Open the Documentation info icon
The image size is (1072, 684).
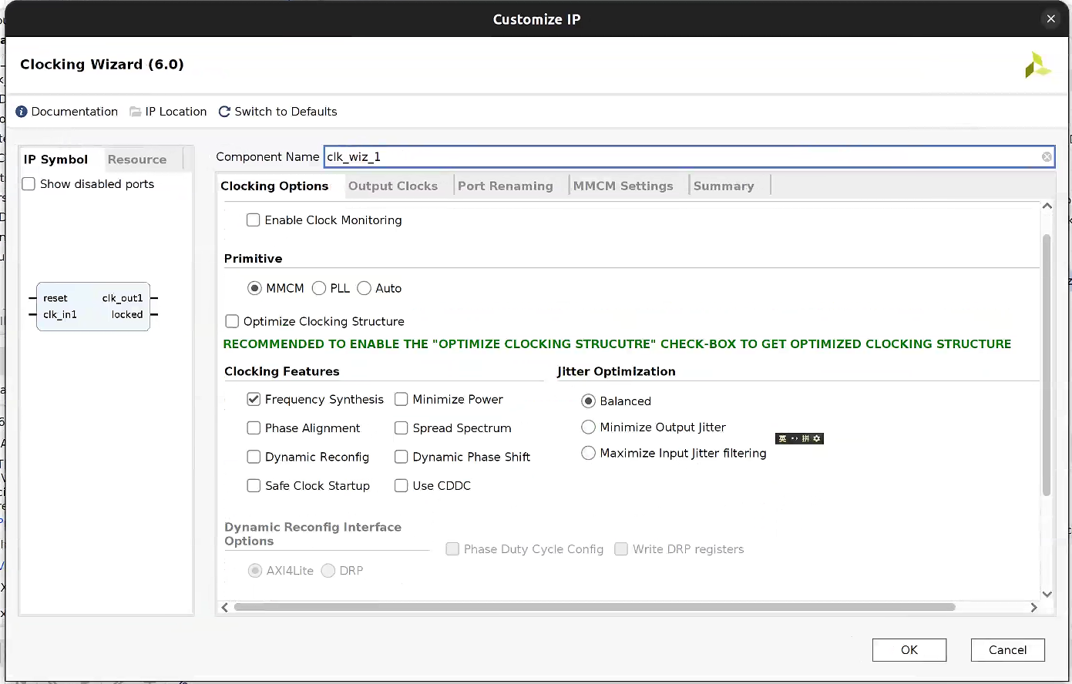(x=22, y=112)
